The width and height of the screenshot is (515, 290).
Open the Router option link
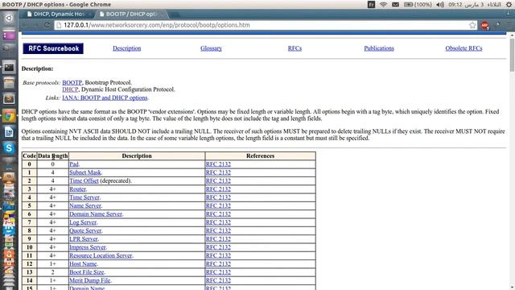tap(77, 189)
